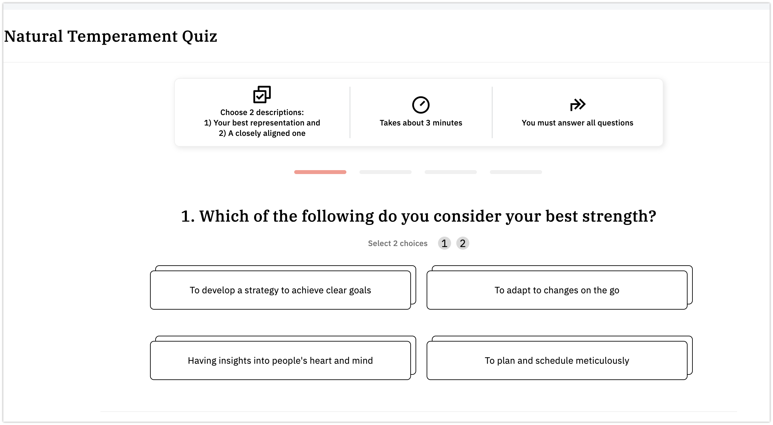The width and height of the screenshot is (773, 425).
Task: Click the double-arrow forward icon
Action: tap(578, 105)
